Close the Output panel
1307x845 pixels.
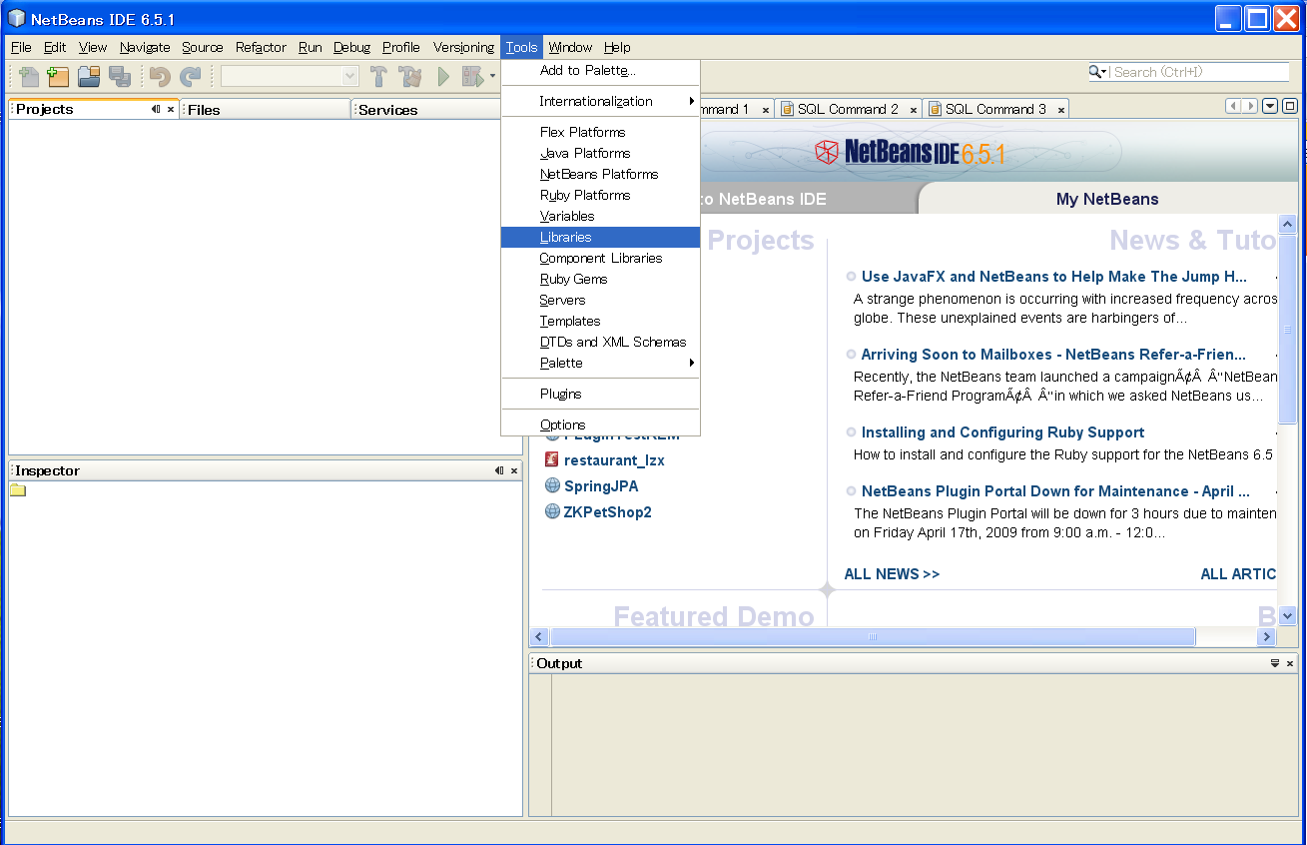[x=1289, y=663]
